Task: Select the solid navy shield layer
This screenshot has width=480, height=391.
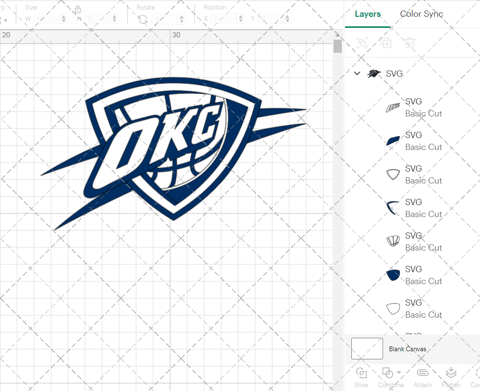Action: coord(393,275)
